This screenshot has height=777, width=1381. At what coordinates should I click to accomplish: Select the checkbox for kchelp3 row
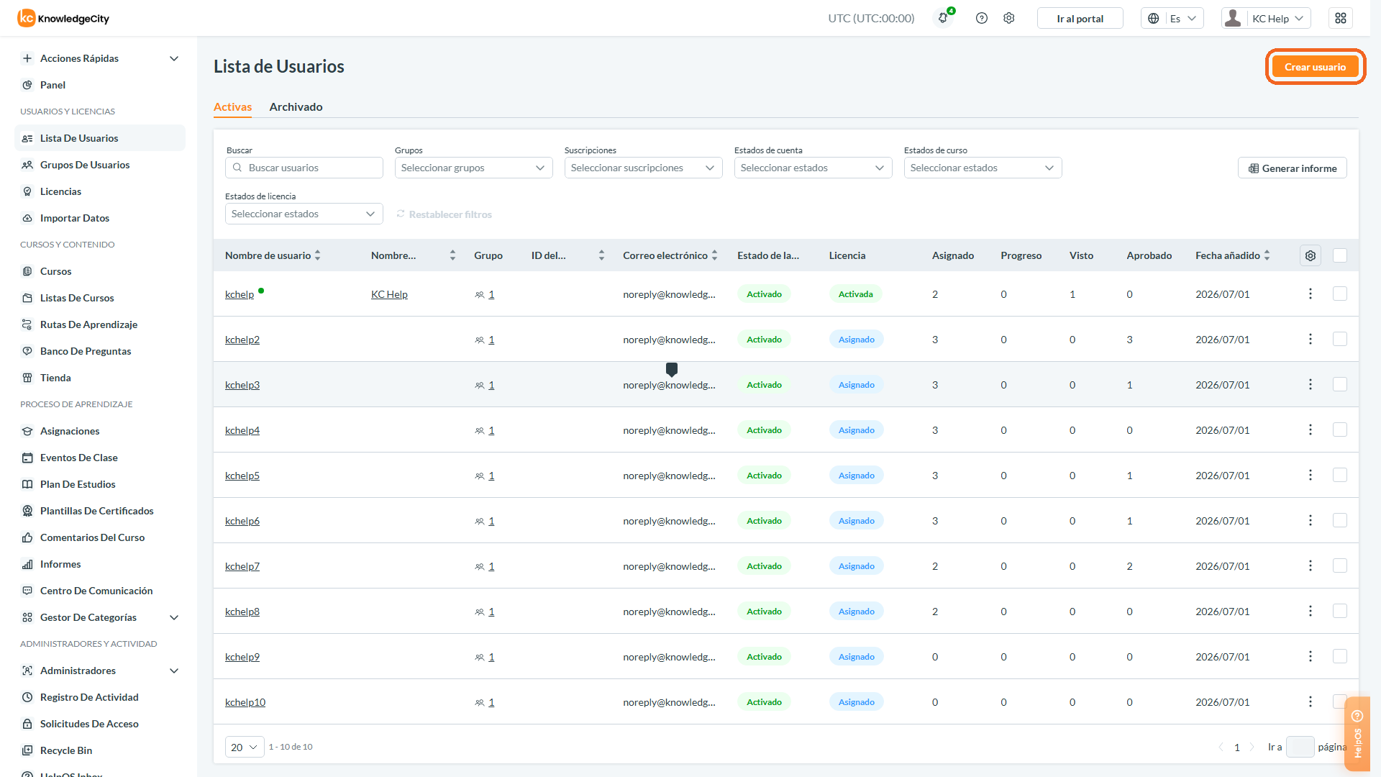click(1340, 384)
